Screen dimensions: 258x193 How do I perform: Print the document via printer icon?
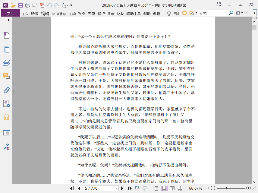(x=28, y=5)
